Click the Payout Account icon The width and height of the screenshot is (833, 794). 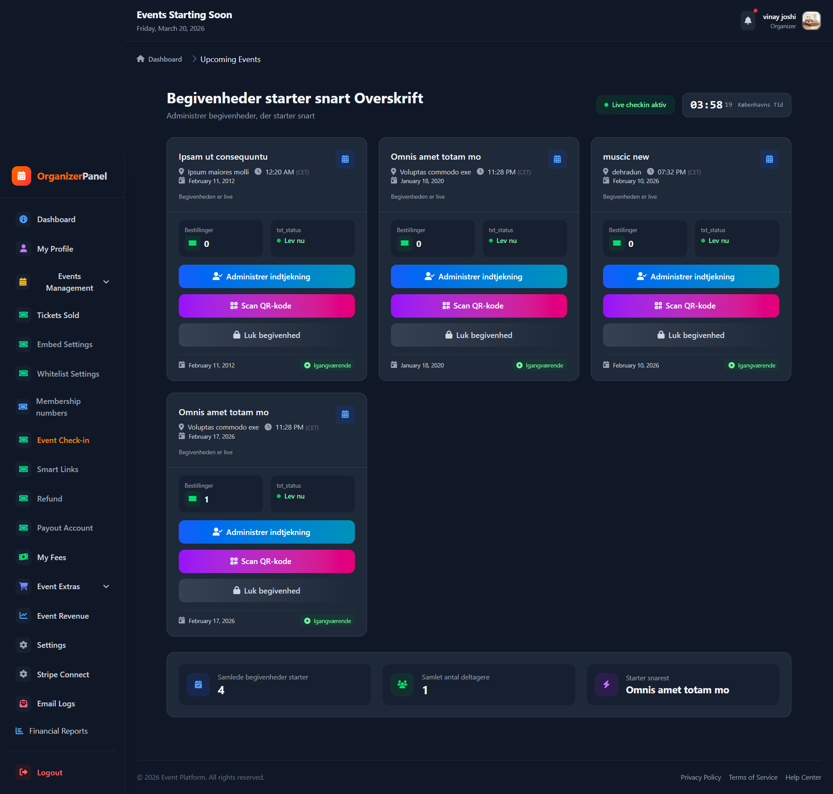pyautogui.click(x=23, y=528)
